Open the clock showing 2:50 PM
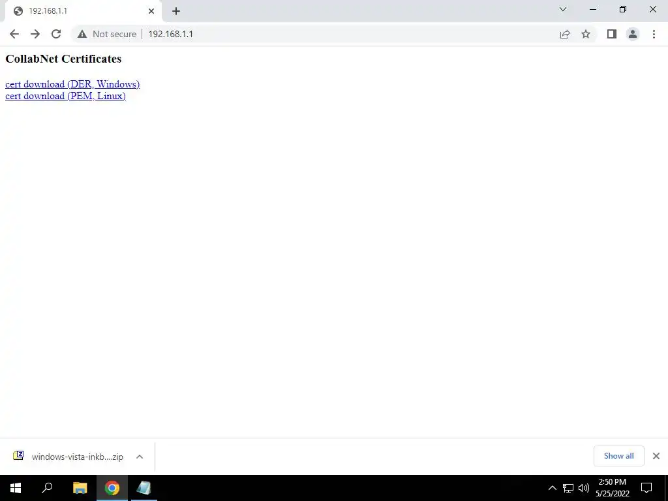 coord(613,488)
